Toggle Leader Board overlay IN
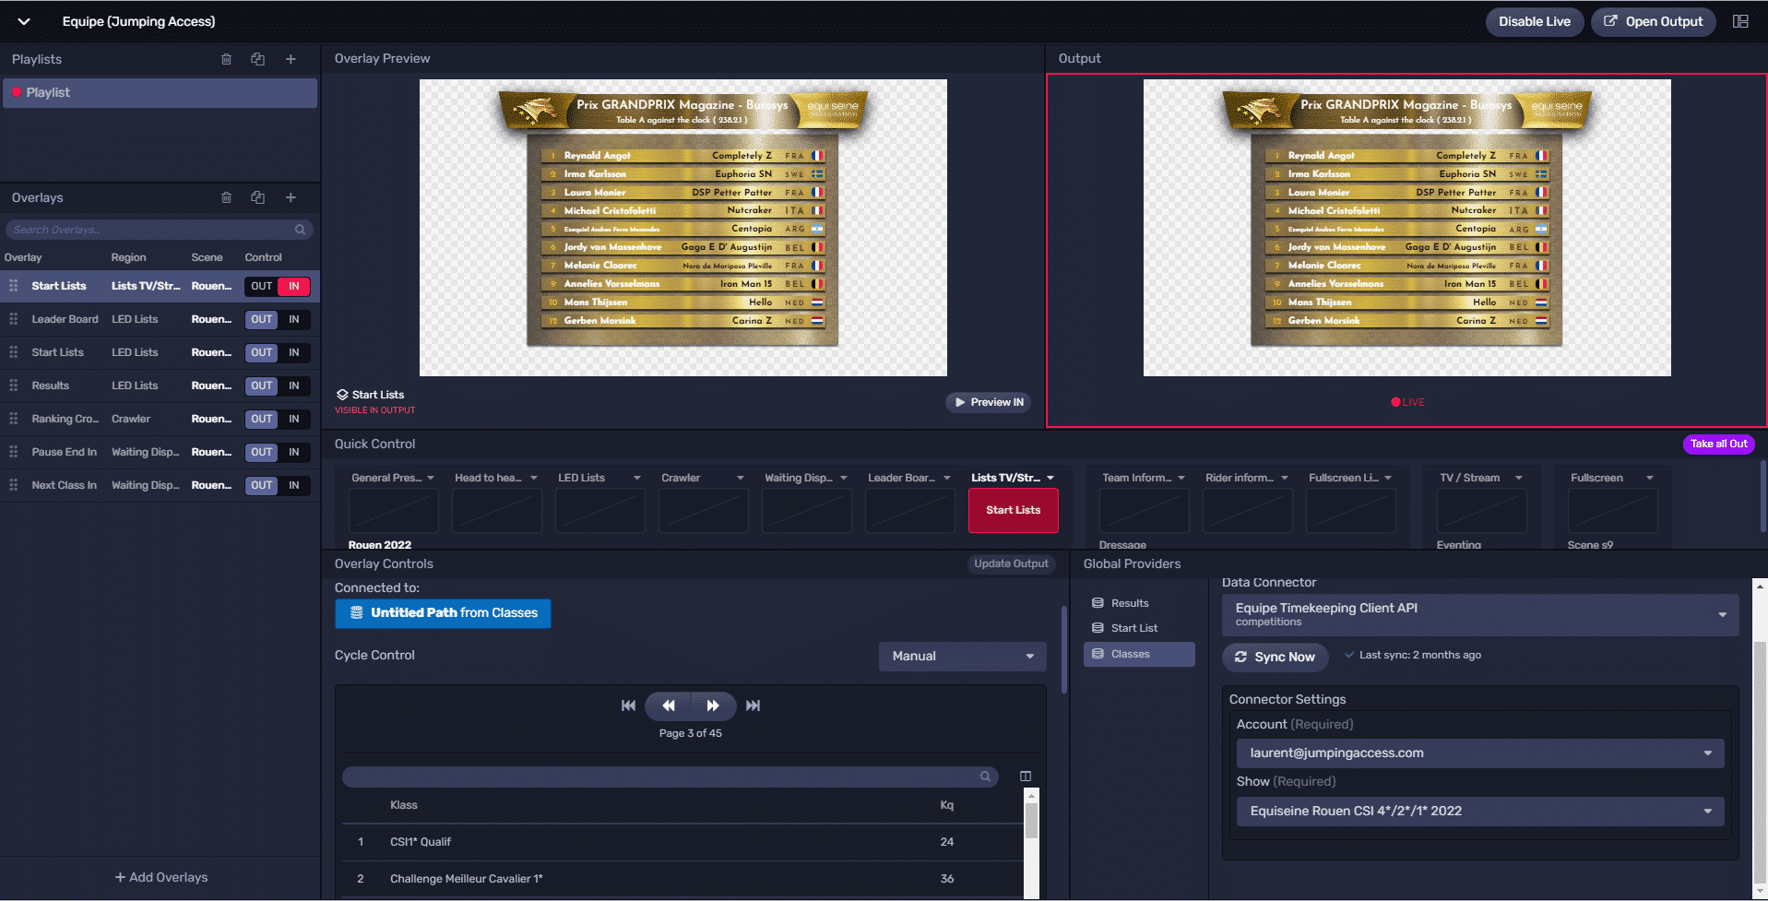Viewport: 1768px width, 901px height. pyautogui.click(x=294, y=319)
